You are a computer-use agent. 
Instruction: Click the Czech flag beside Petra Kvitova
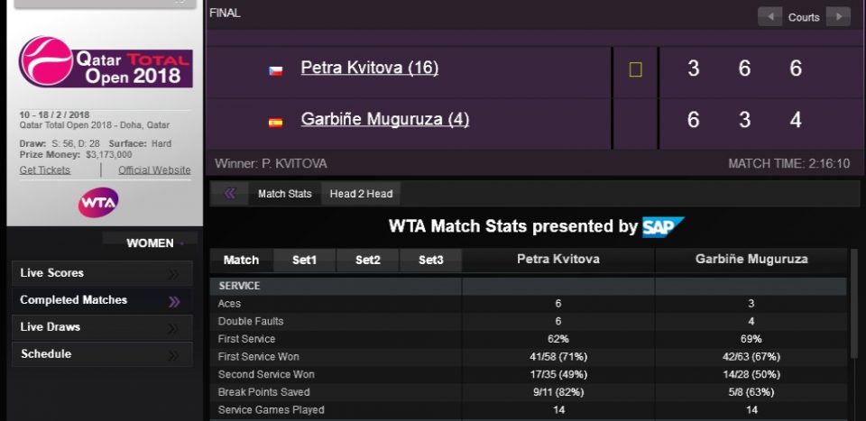(x=276, y=70)
